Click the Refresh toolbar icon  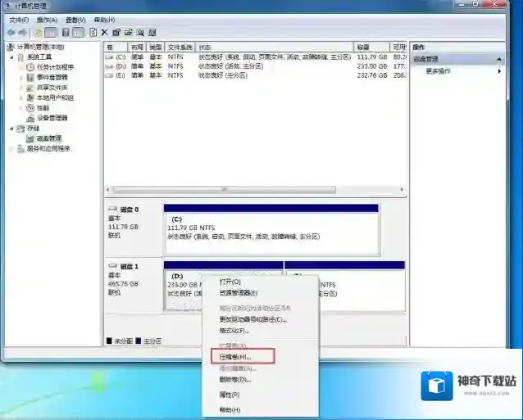coord(92,32)
